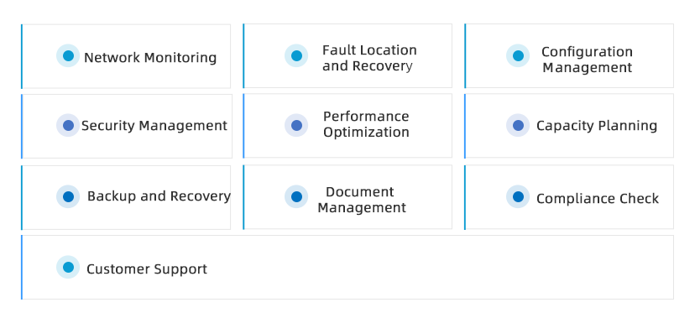Click the Configuration Management circle icon

click(518, 56)
